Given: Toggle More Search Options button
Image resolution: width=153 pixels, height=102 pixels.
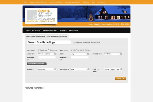Looking at the screenshot, I should [37, 64].
